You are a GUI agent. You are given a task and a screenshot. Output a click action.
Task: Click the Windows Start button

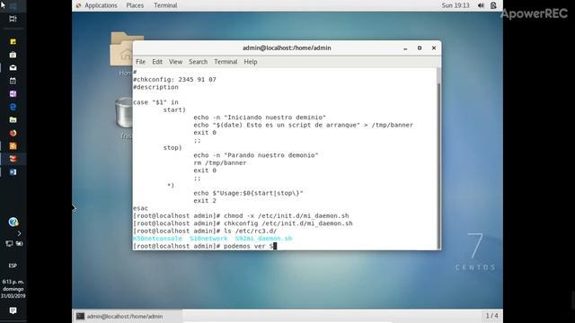[13, 6]
